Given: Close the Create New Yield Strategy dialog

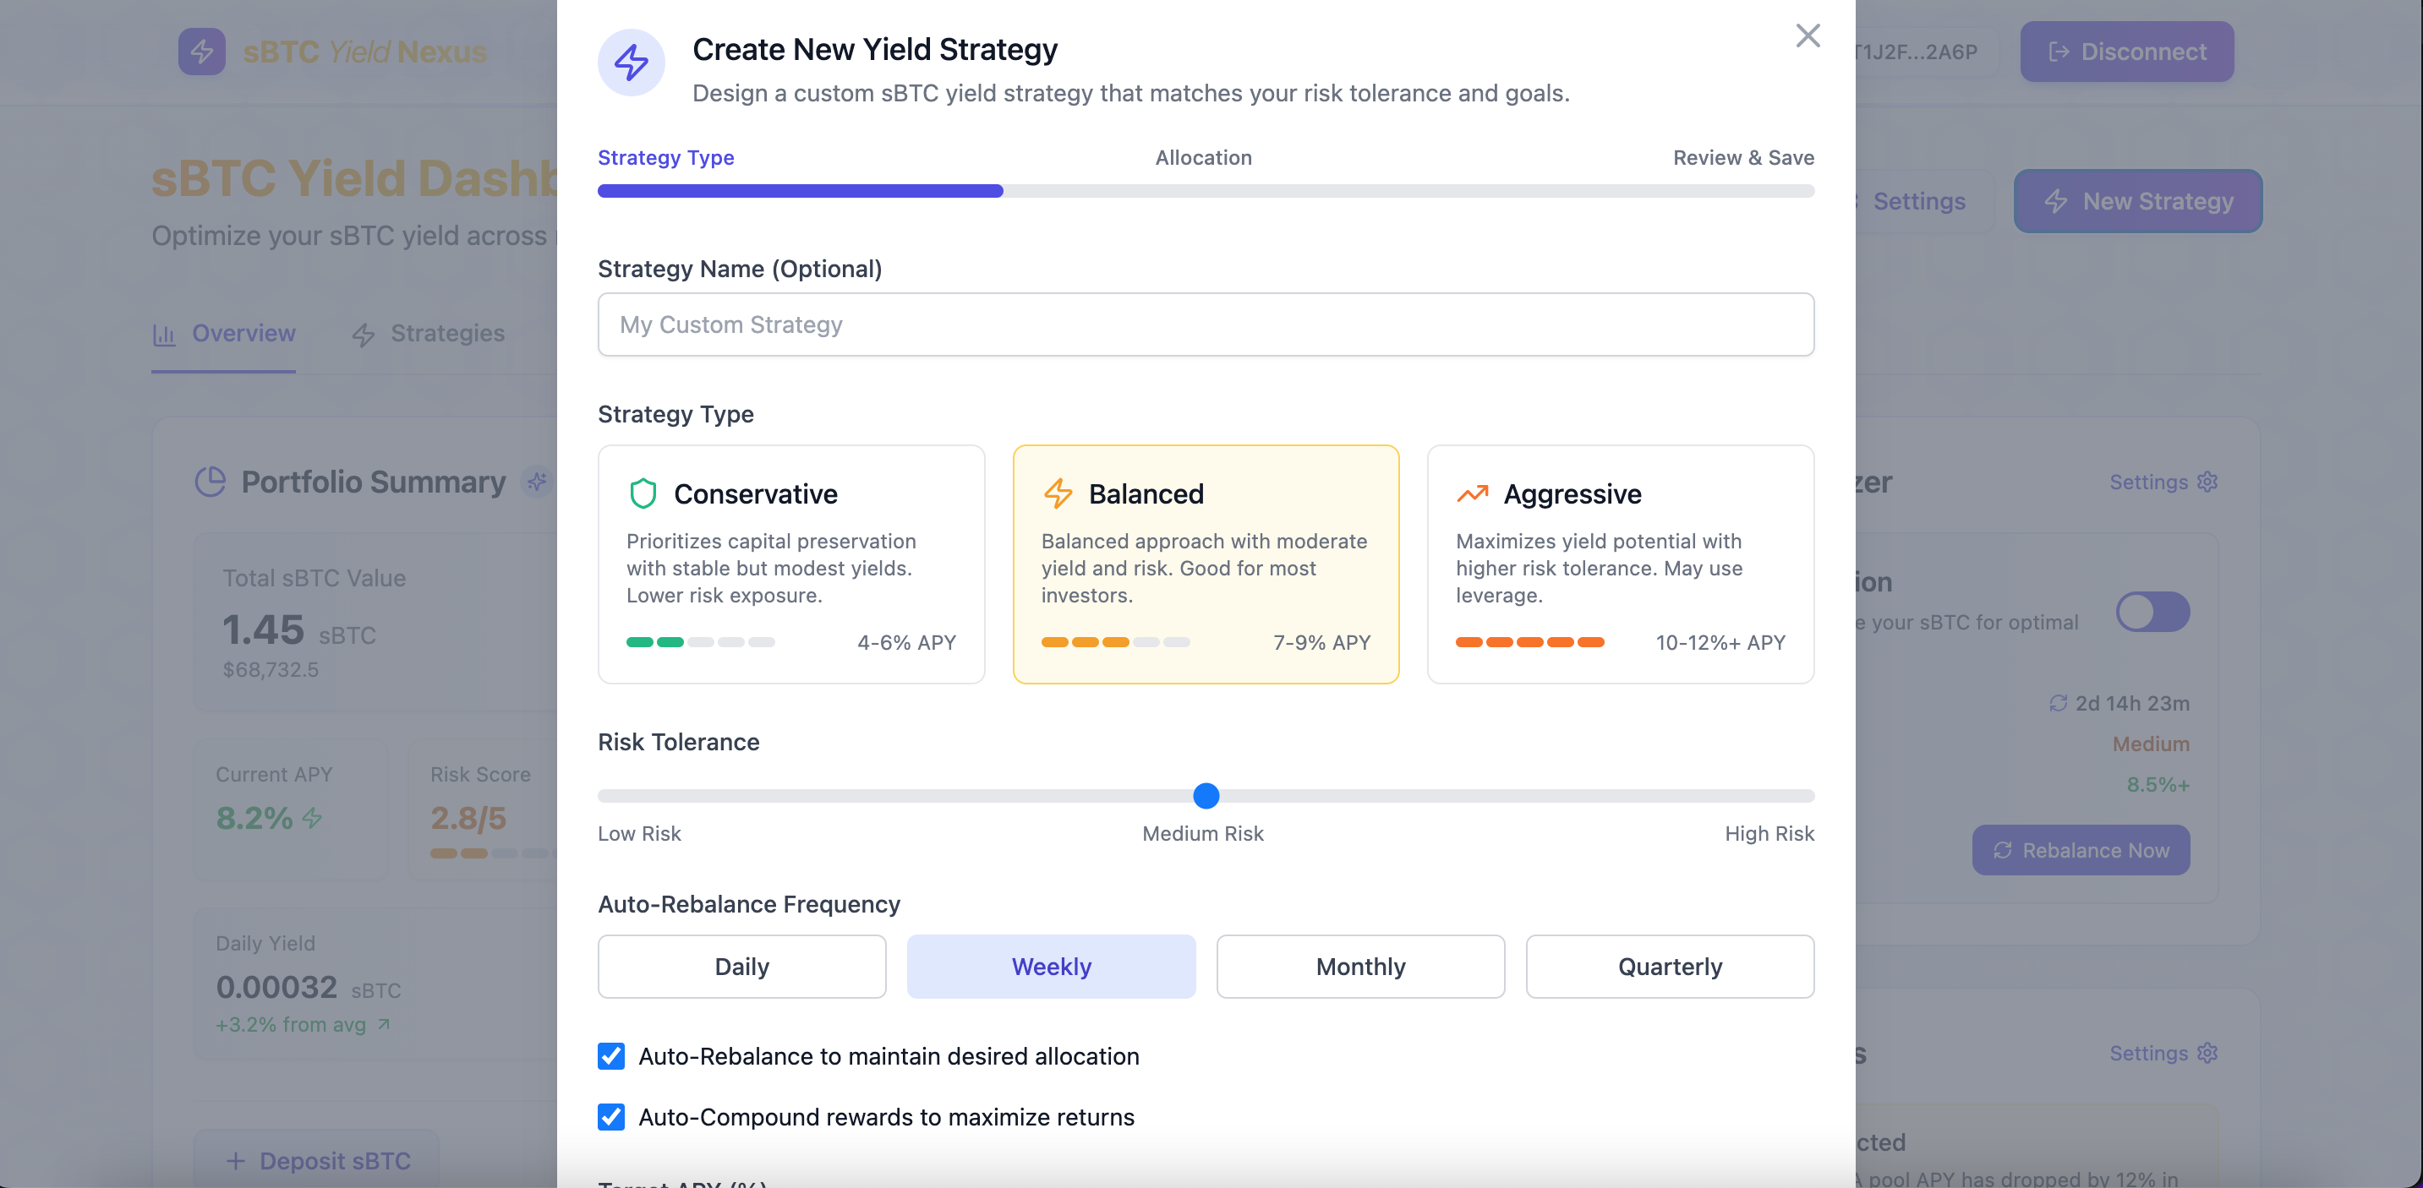Looking at the screenshot, I should [1807, 35].
